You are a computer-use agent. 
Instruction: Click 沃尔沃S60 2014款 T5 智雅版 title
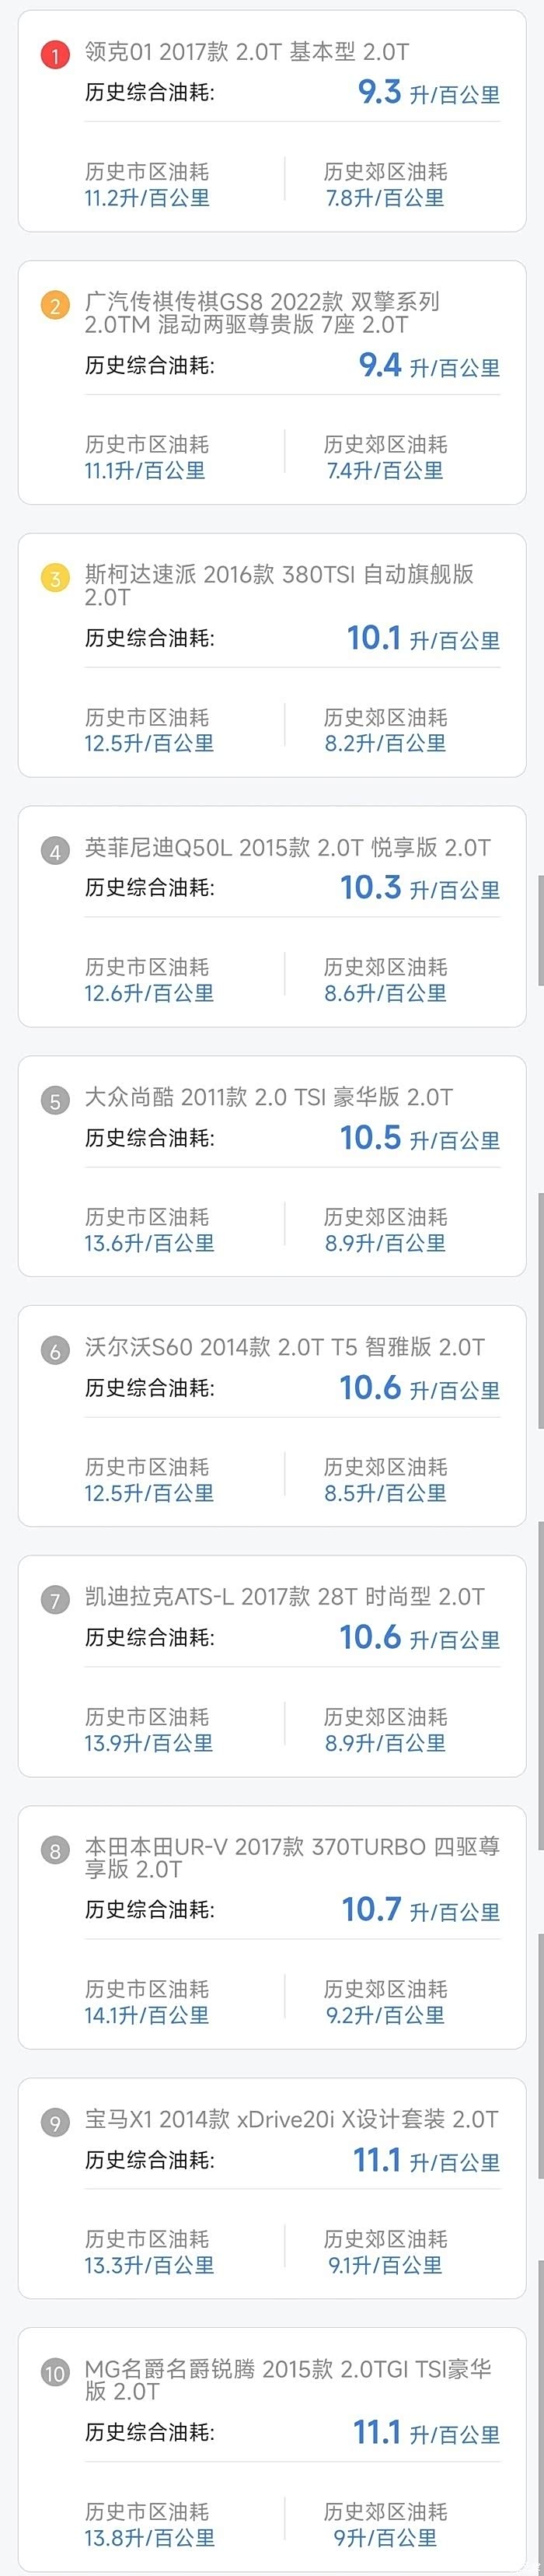tap(285, 1347)
